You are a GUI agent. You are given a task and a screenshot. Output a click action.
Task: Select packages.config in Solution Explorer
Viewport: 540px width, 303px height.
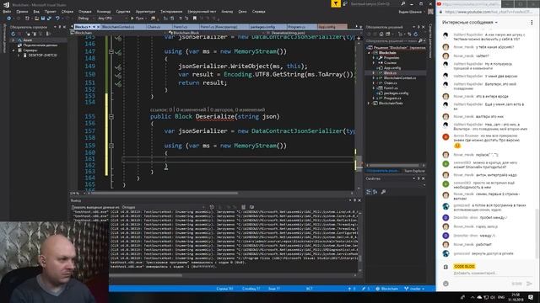(396, 93)
